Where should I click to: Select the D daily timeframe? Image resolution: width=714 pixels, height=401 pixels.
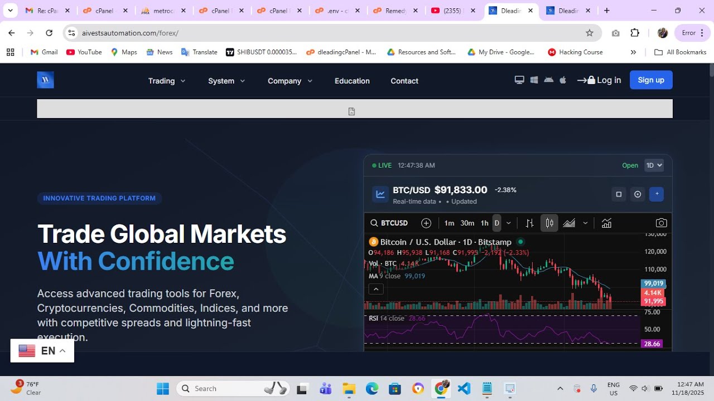click(496, 223)
